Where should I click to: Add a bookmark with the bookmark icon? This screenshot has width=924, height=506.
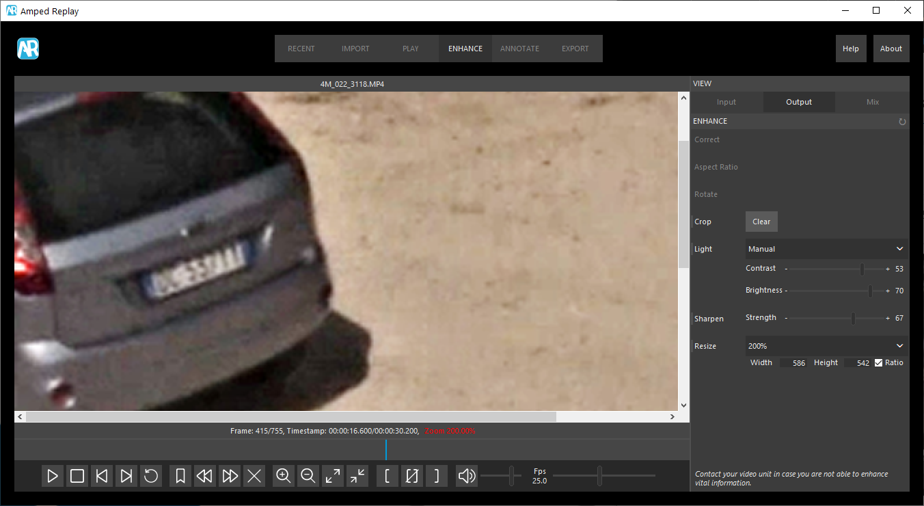(180, 476)
